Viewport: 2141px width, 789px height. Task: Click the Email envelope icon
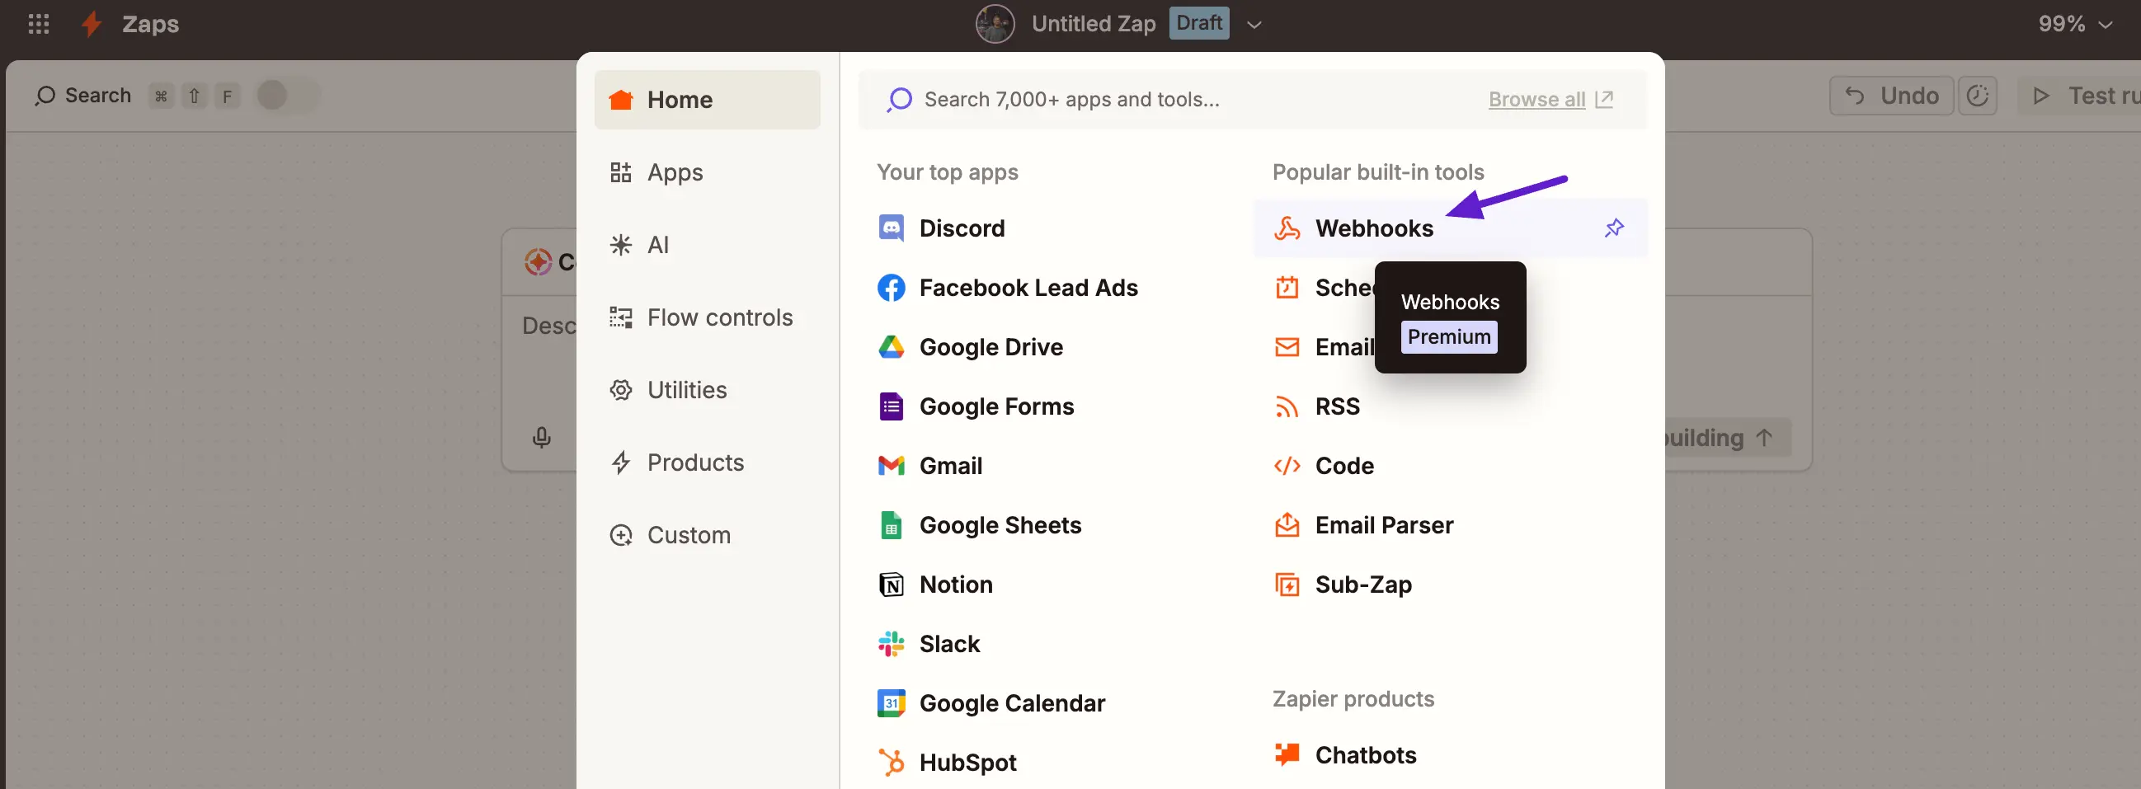pyautogui.click(x=1287, y=346)
